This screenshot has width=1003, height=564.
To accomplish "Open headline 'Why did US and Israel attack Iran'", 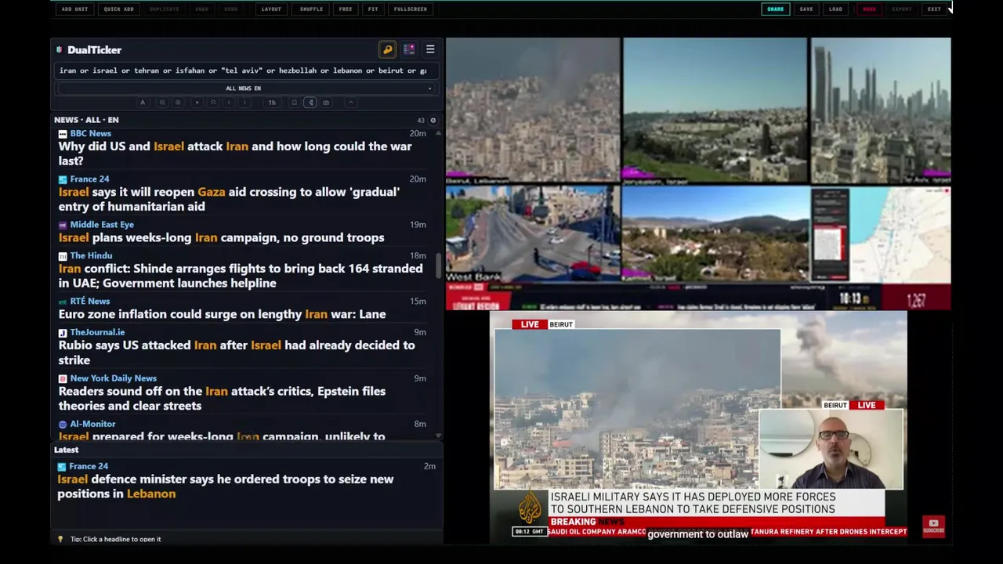I will 235,154.
